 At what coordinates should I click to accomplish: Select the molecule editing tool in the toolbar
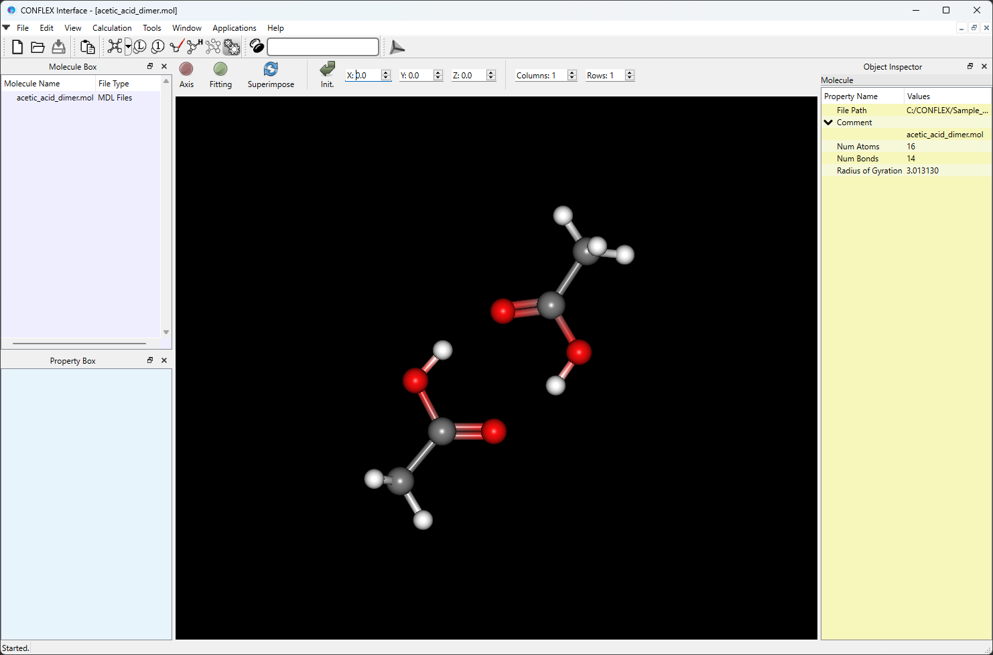coord(115,46)
